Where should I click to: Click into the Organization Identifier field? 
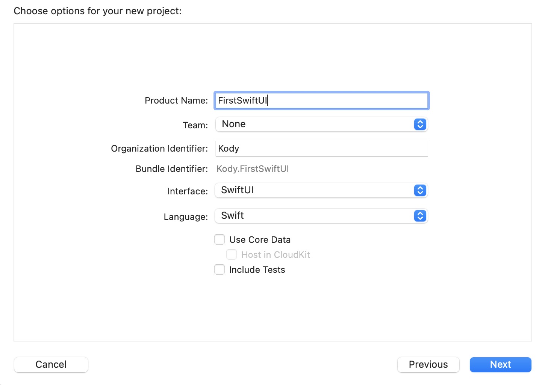(321, 149)
